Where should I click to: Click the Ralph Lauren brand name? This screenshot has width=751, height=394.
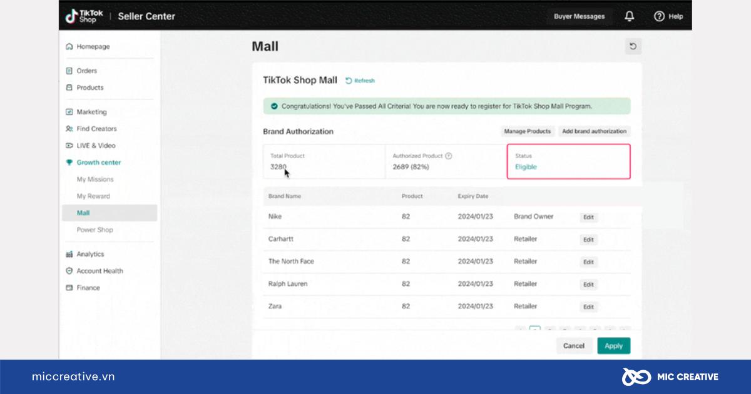pyautogui.click(x=288, y=284)
